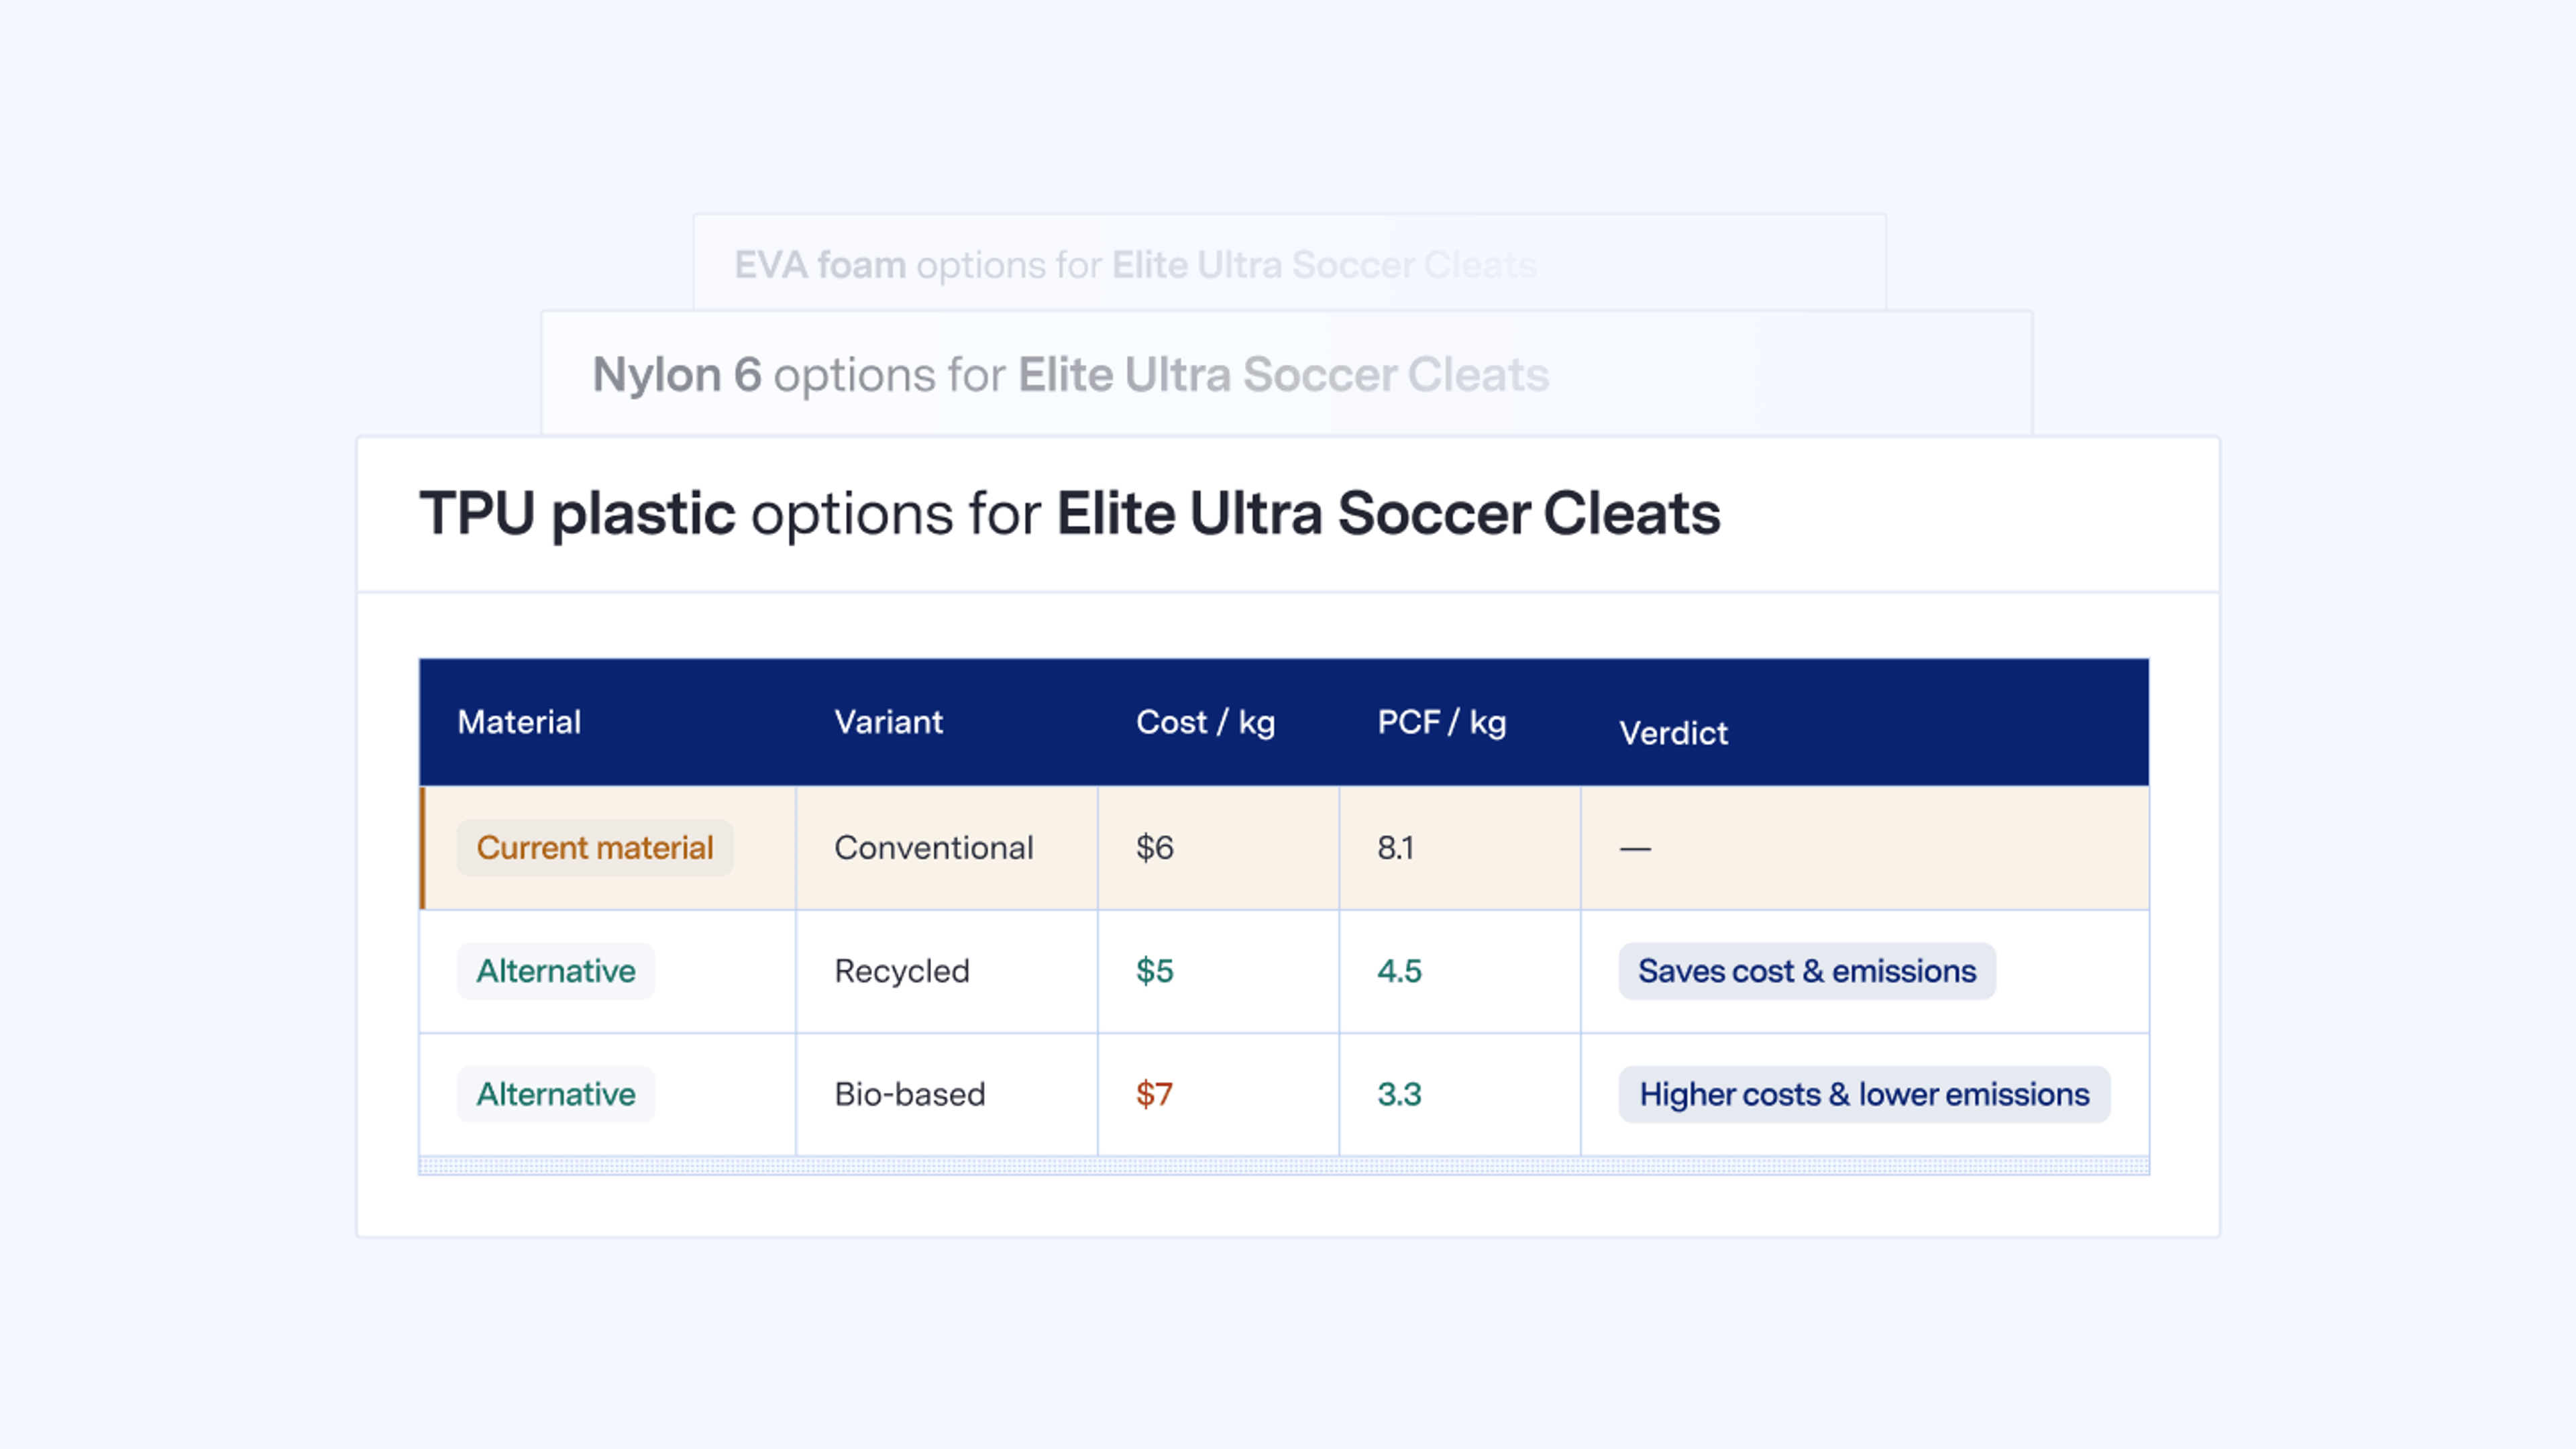Viewport: 2576px width, 1449px height.
Task: Click the Verdict column header
Action: coord(1673,733)
